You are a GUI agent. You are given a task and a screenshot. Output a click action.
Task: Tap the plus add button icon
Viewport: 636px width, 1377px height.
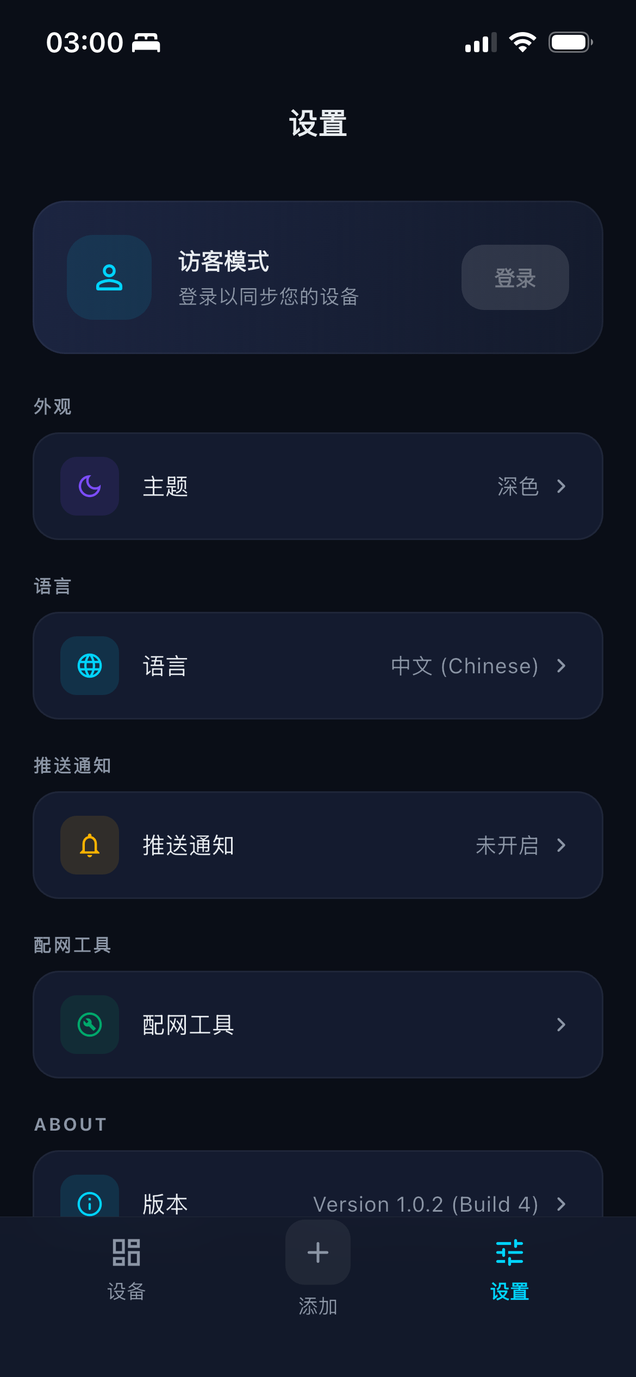[x=318, y=1252]
